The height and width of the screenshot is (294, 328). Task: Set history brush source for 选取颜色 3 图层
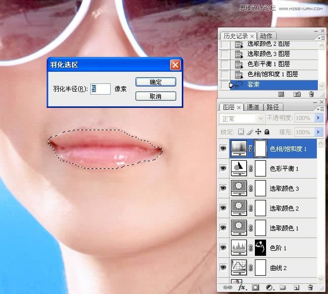tap(225, 54)
